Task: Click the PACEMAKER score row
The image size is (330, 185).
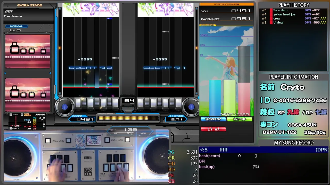Action: [x=226, y=19]
